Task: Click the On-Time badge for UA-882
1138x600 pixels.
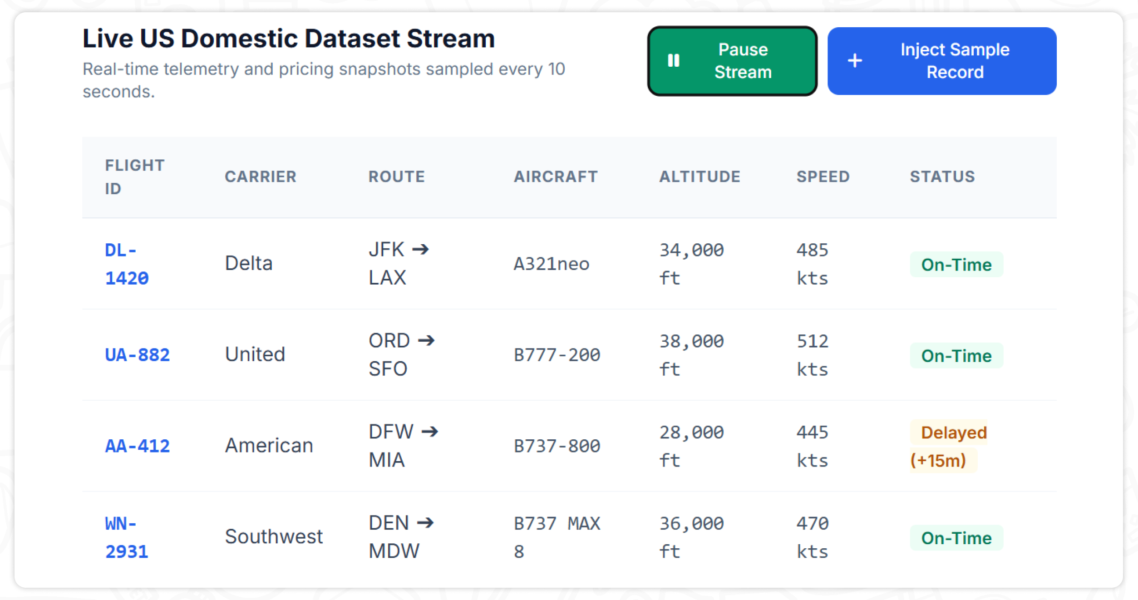Action: (x=956, y=356)
